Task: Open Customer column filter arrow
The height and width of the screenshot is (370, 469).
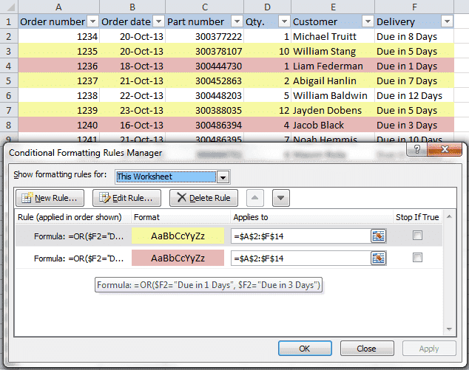Action: [x=367, y=21]
